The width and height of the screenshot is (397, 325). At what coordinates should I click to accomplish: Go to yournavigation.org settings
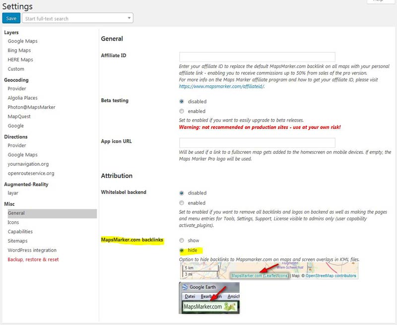pos(28,164)
